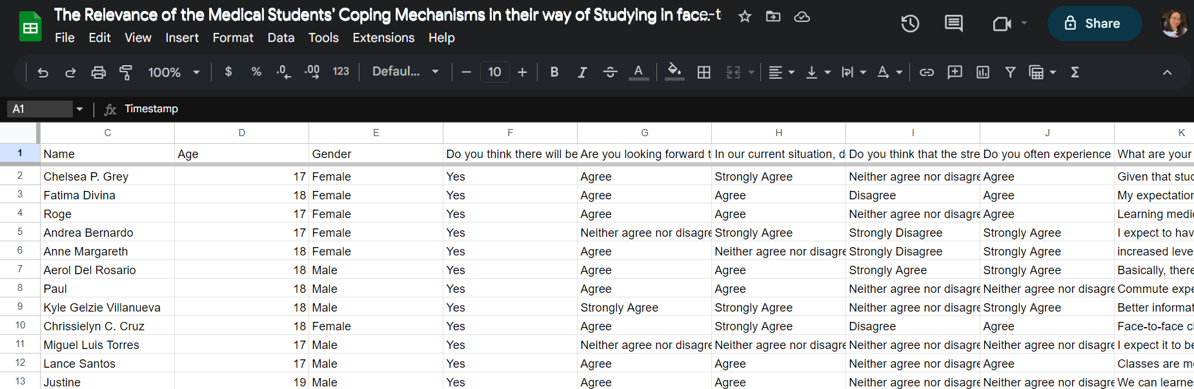Click the insert chart icon
Viewport: 1194px width, 389px height.
[x=982, y=72]
